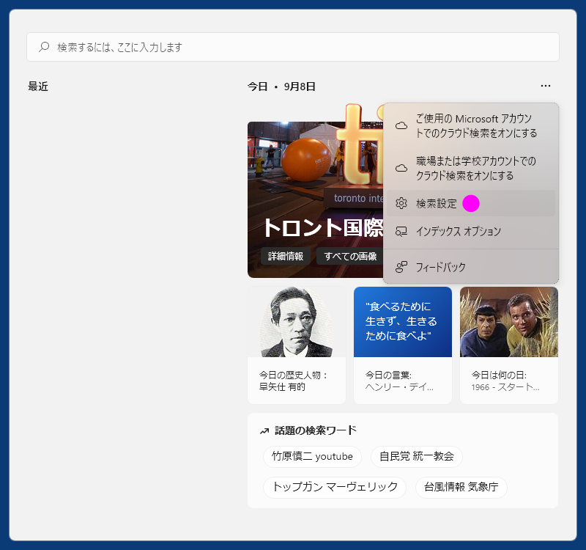
Task: Click the ellipsis icon near 今日・9月8日
Action: 545,86
